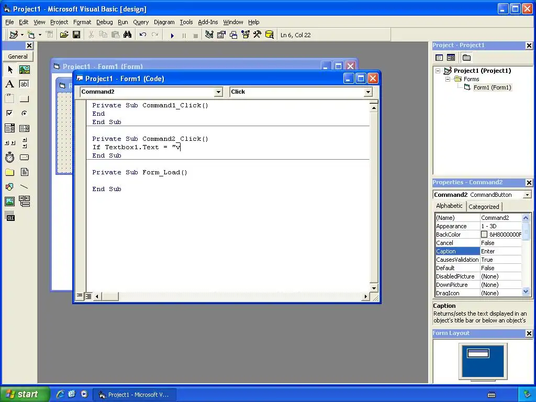Select the TextBox tool
The height and width of the screenshot is (402, 536).
pos(24,84)
